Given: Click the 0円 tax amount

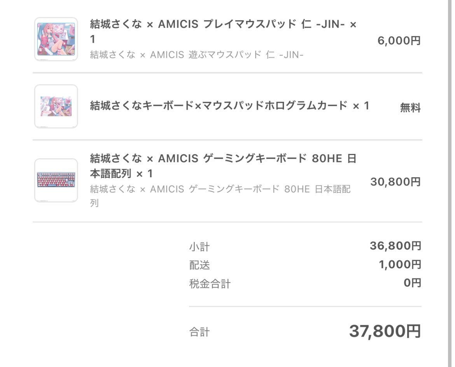Looking at the screenshot, I should [x=412, y=283].
